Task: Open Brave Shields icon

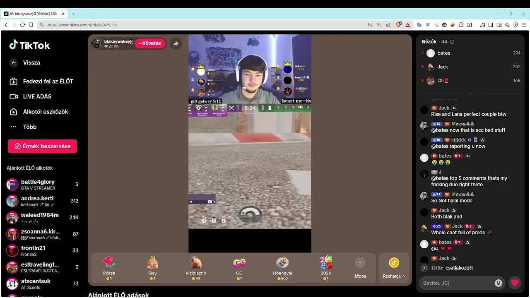Action: coord(399,25)
